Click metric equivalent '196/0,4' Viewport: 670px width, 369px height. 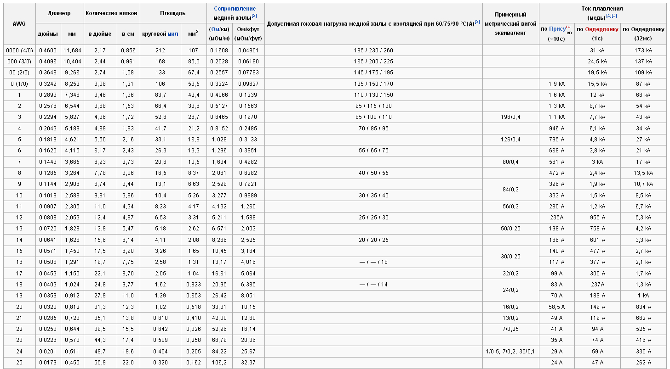pyautogui.click(x=510, y=117)
